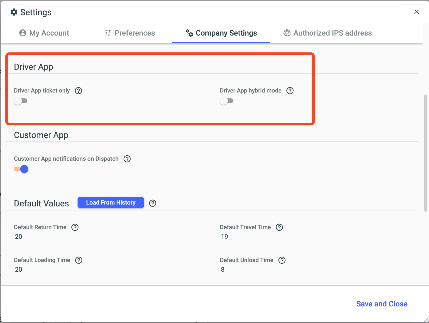Click Load From History button
The image size is (429, 323).
pos(111,202)
